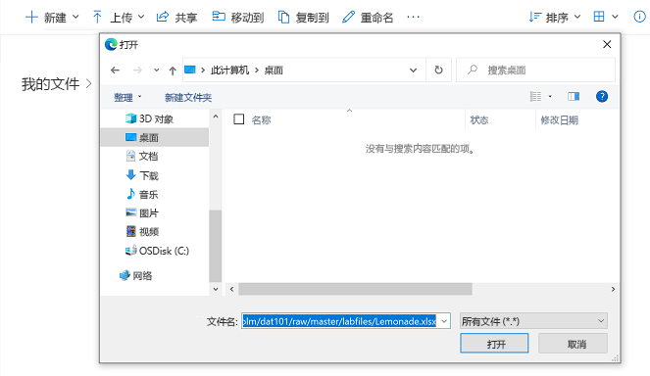
Task: Select 音乐 in the navigation tree
Action: (x=142, y=194)
